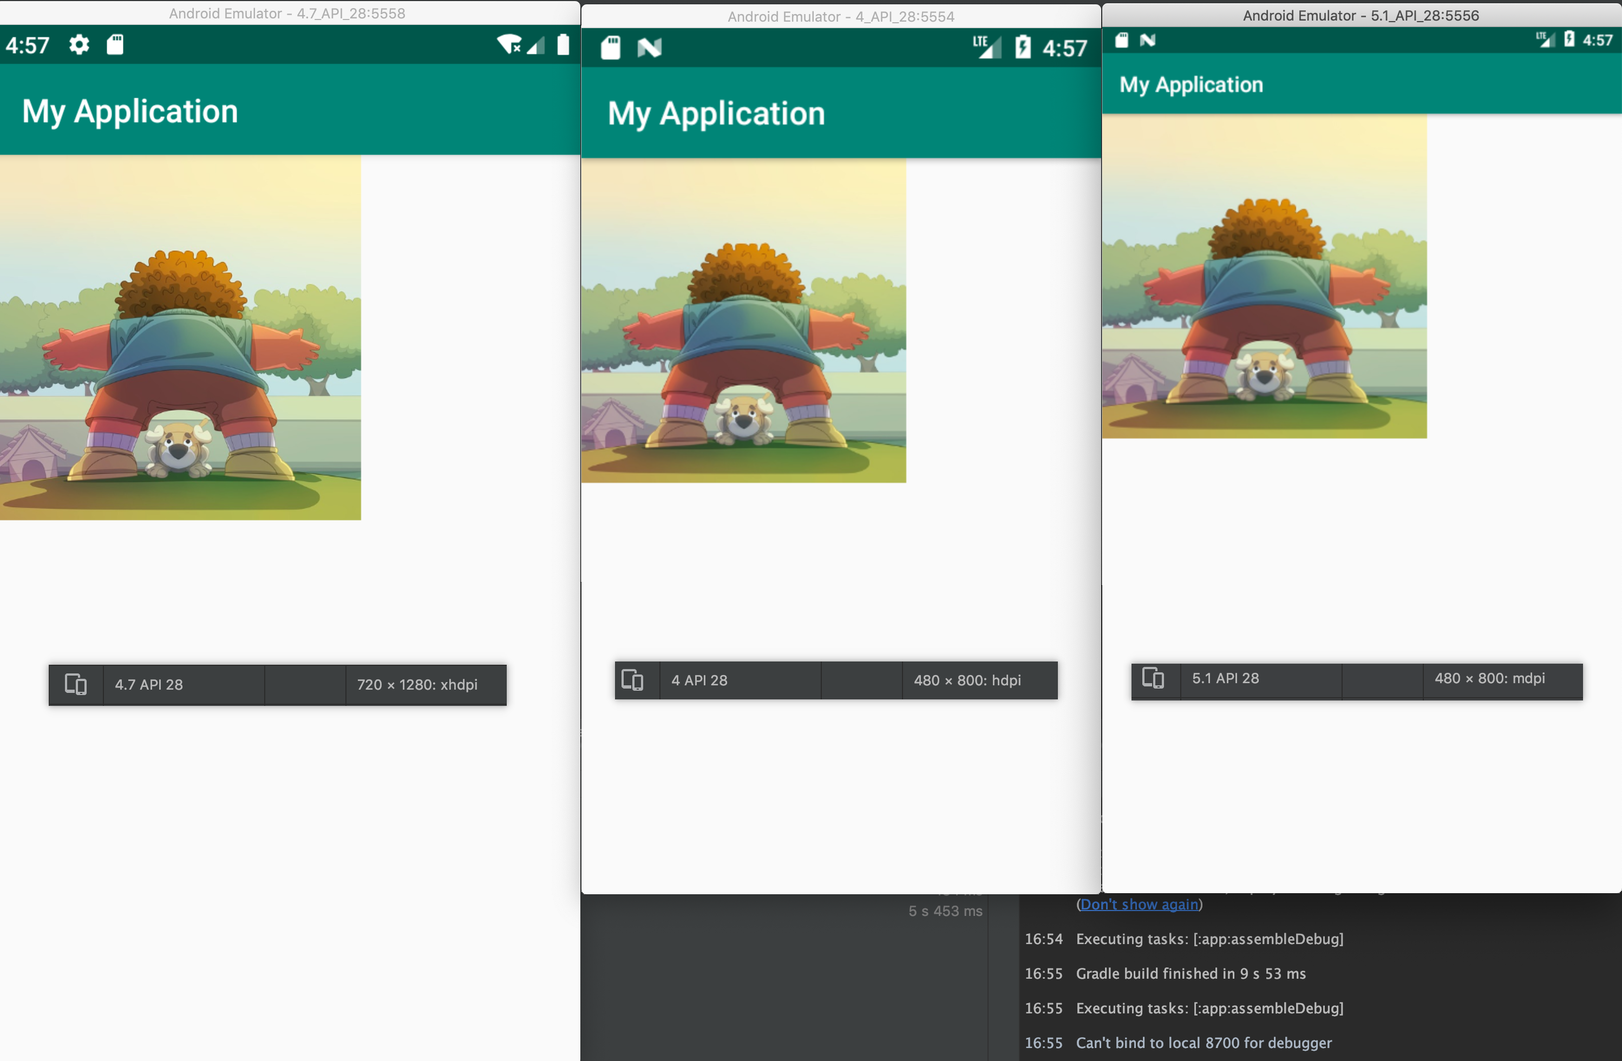This screenshot has height=1061, width=1622.
Task: Click the My Application title in the 5.1 emulator
Action: [1191, 84]
